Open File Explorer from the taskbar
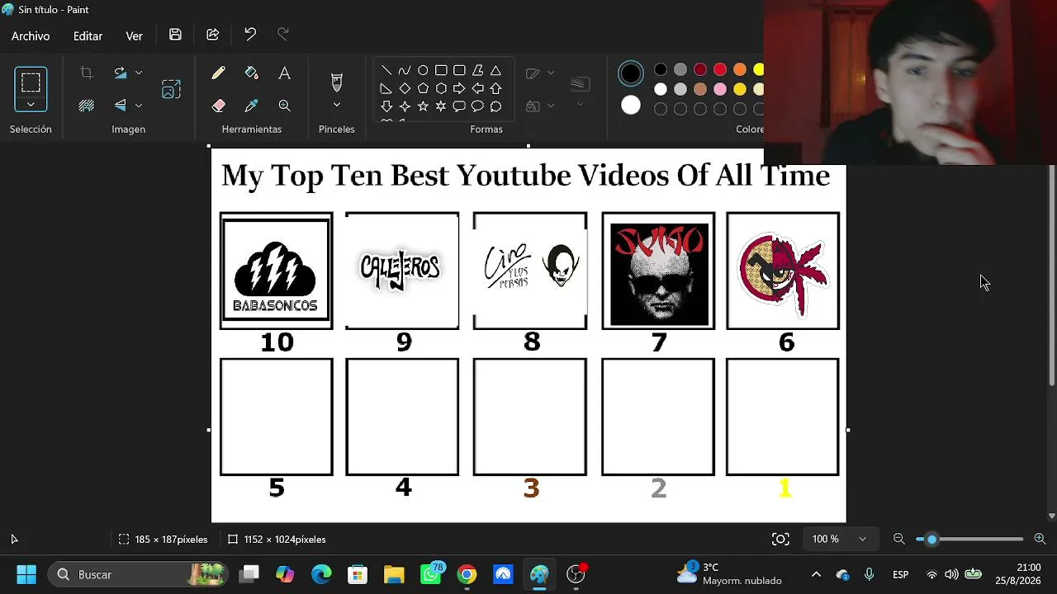 (394, 574)
